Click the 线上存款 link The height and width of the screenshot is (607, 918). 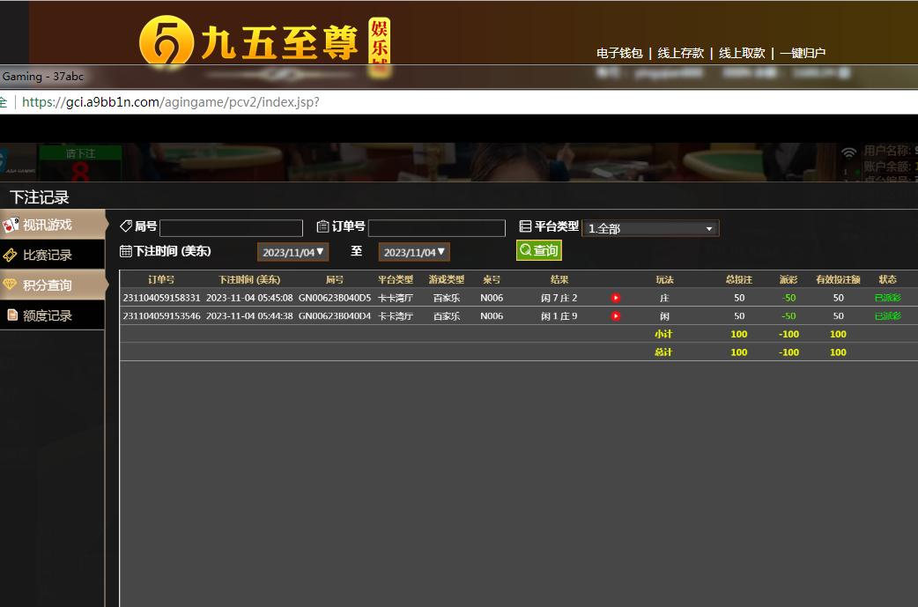coord(681,53)
